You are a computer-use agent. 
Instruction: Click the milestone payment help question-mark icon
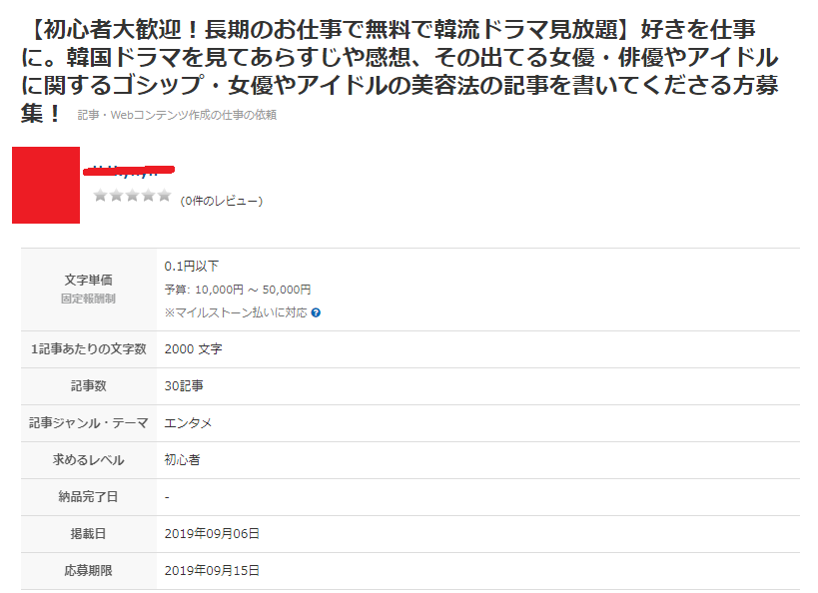pyautogui.click(x=316, y=312)
